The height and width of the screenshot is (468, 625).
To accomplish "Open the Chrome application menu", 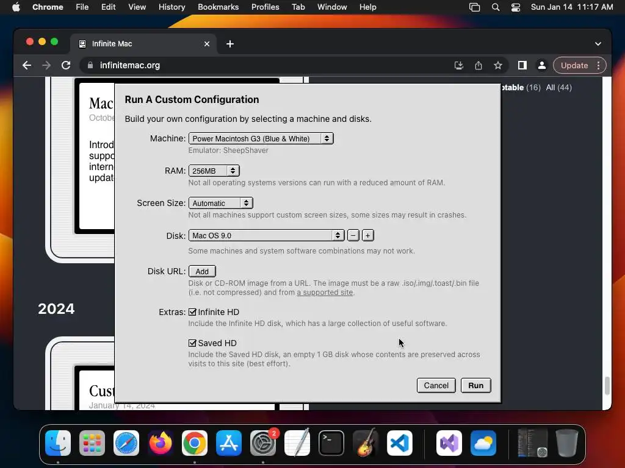I will 48,7.
